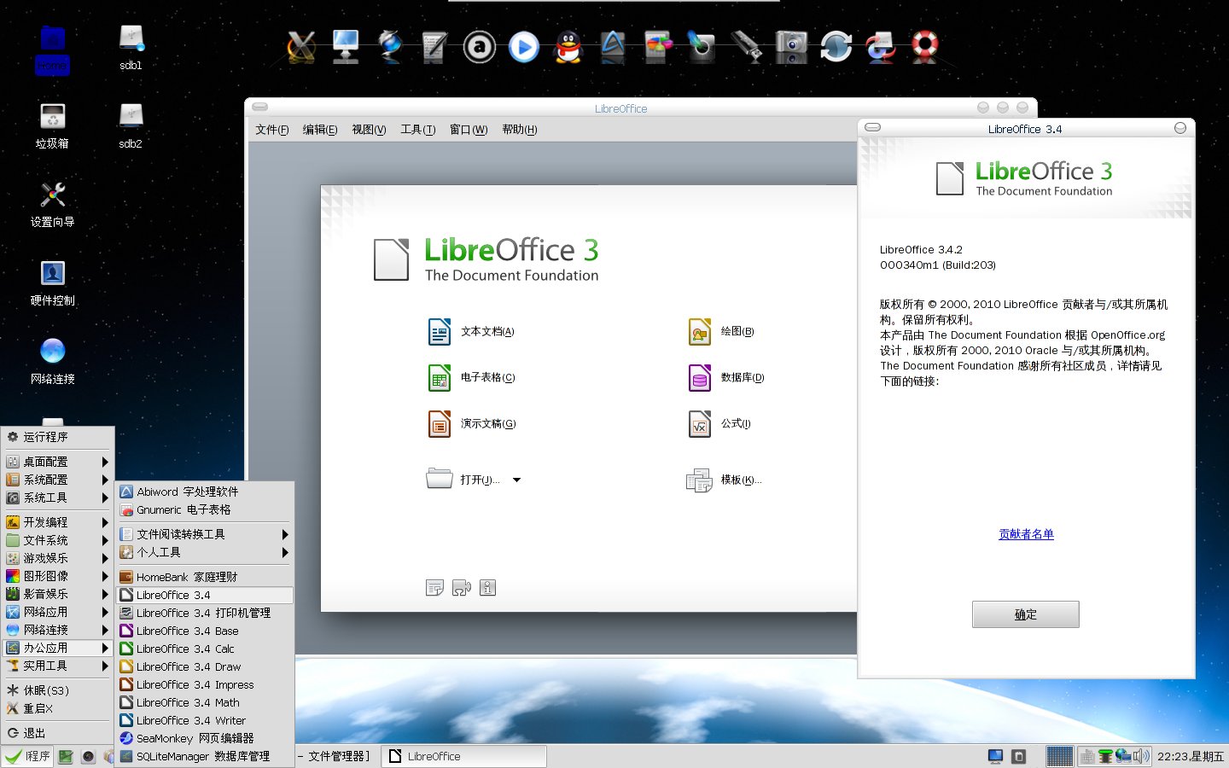Open the 窗口(W) menu
The image size is (1229, 768).
pyautogui.click(x=469, y=130)
